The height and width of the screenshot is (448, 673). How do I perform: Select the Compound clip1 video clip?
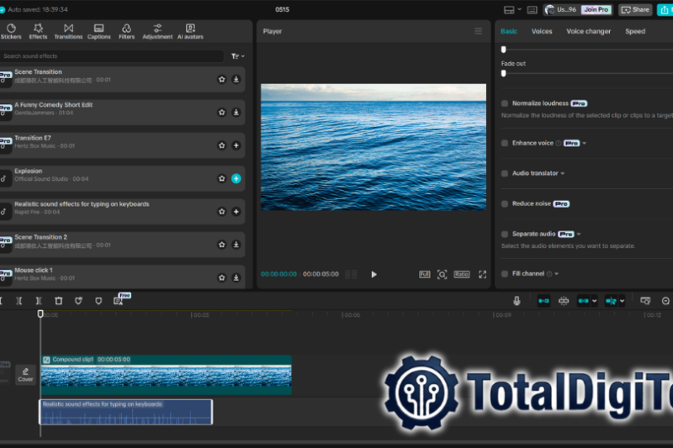(166, 375)
